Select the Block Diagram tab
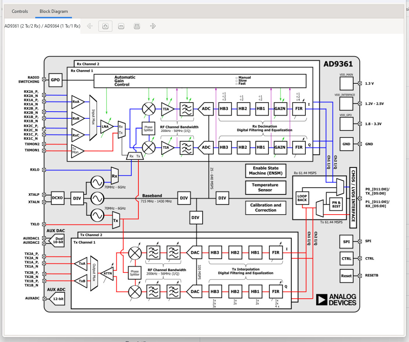The width and height of the screenshot is (409, 342). point(54,11)
